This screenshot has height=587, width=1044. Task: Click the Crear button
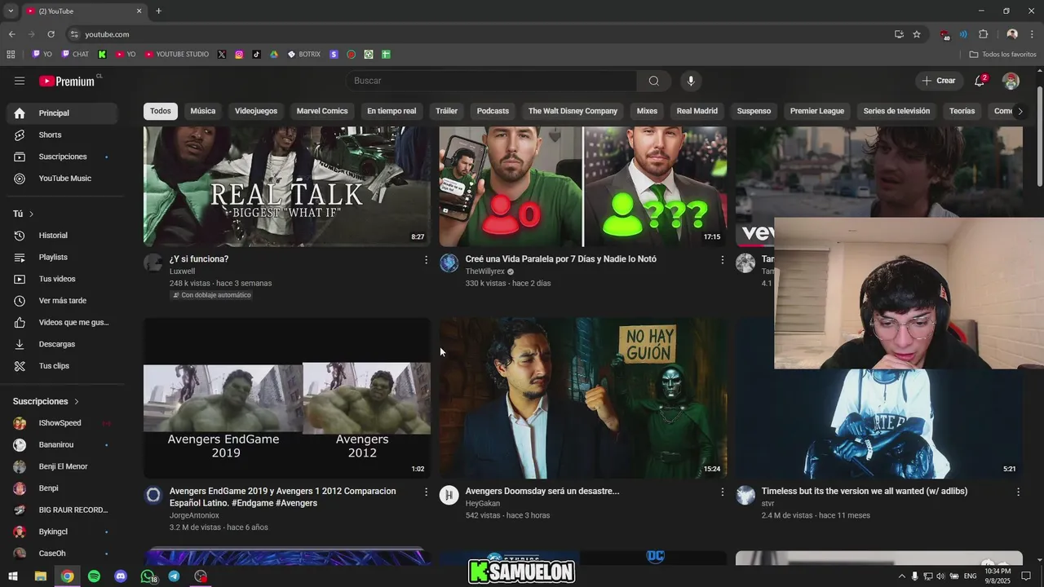939,81
